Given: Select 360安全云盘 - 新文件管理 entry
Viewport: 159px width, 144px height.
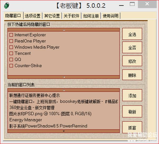Looking at the screenshot, I should (64, 107).
